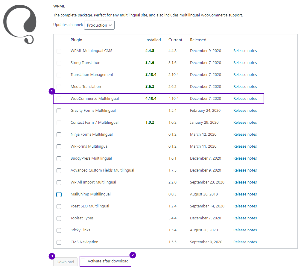Open Release notes for Media Translation
Screen dimensions: 301x269
coord(245,86)
